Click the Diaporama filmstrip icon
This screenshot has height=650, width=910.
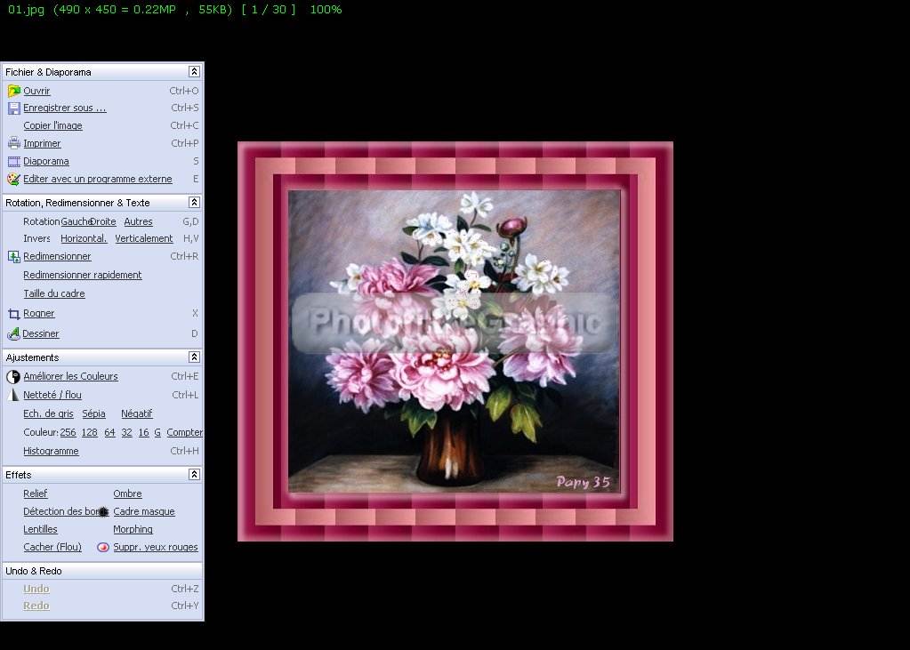pos(13,162)
